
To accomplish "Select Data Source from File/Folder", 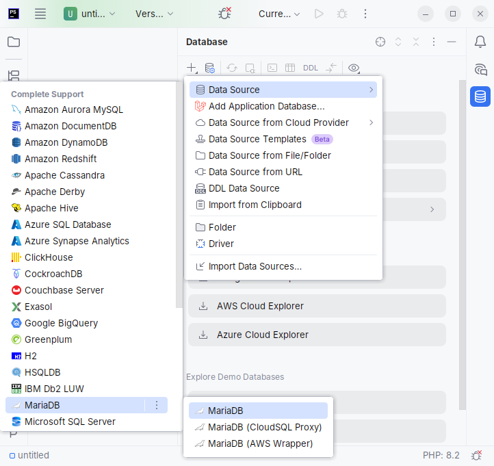I will pos(283,155).
